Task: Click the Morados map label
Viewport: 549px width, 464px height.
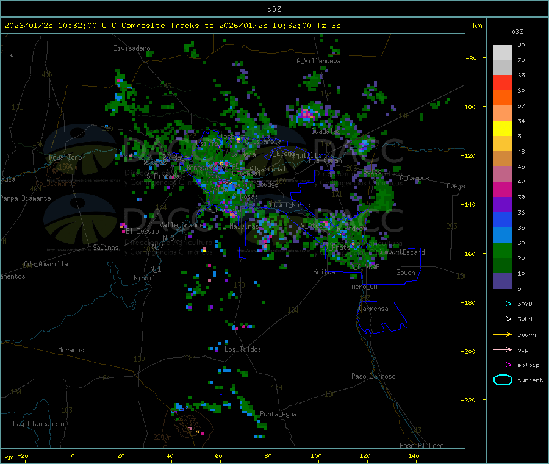Action: [x=71, y=350]
